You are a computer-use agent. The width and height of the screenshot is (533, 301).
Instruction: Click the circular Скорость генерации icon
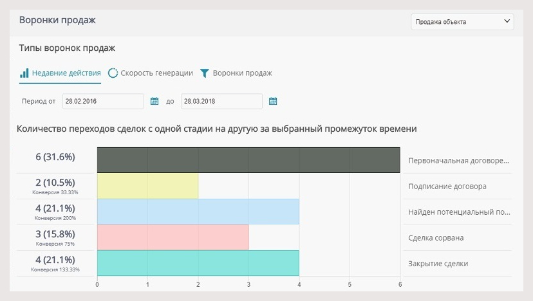[113, 73]
